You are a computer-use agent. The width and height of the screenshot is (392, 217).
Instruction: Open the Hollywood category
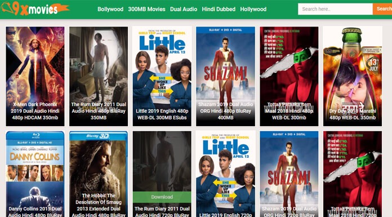253,9
